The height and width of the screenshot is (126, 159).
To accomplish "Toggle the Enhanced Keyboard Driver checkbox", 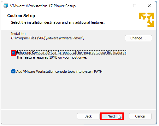I will pos(13,53).
